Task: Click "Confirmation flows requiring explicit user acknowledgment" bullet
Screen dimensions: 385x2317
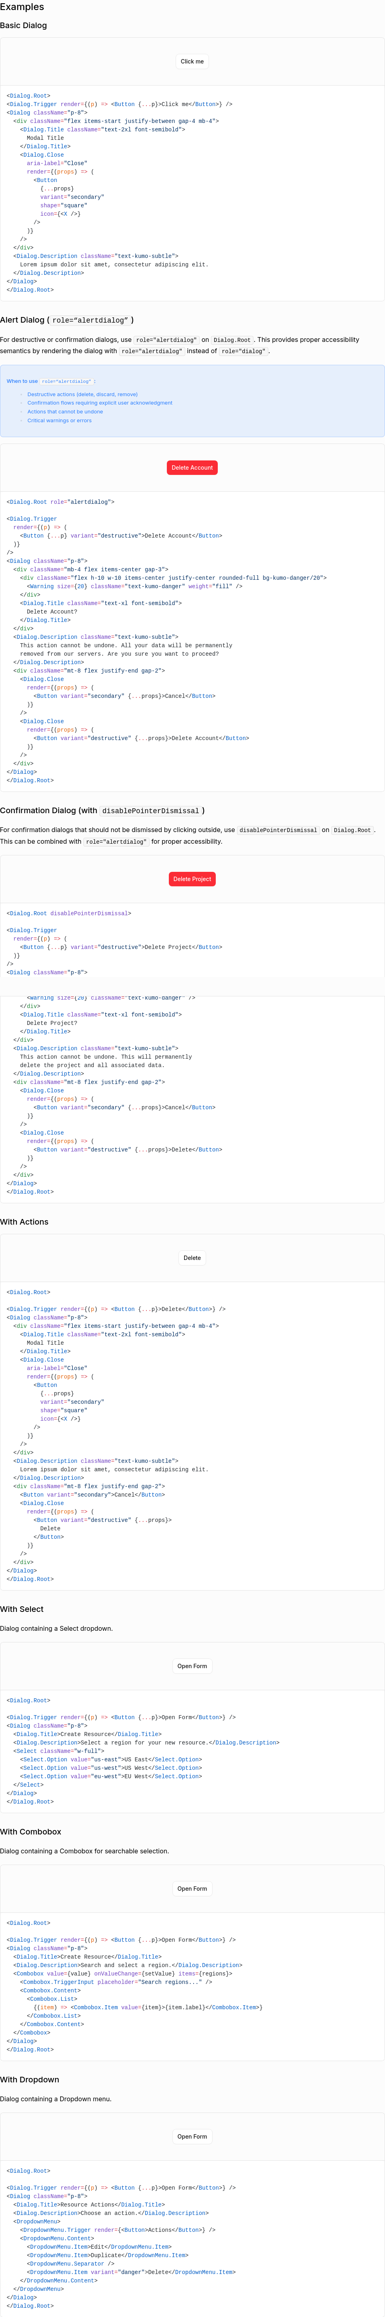Action: 99,403
